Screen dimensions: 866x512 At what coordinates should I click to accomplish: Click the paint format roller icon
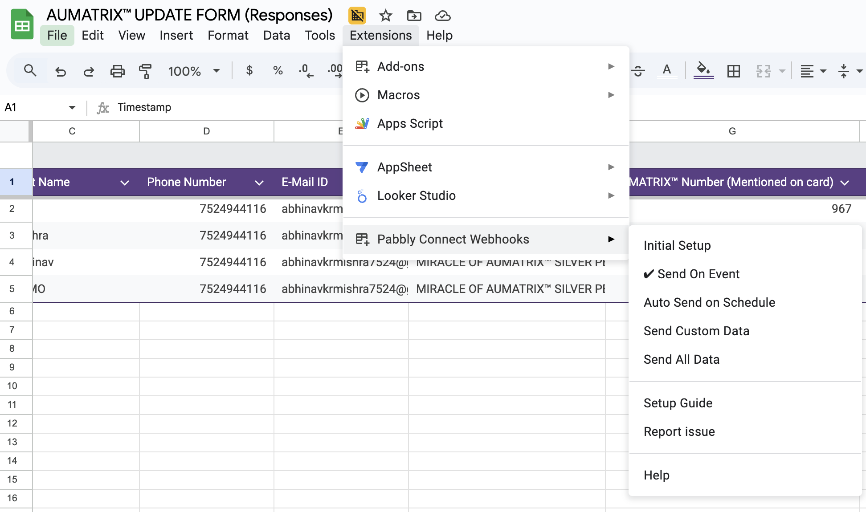pyautogui.click(x=145, y=71)
